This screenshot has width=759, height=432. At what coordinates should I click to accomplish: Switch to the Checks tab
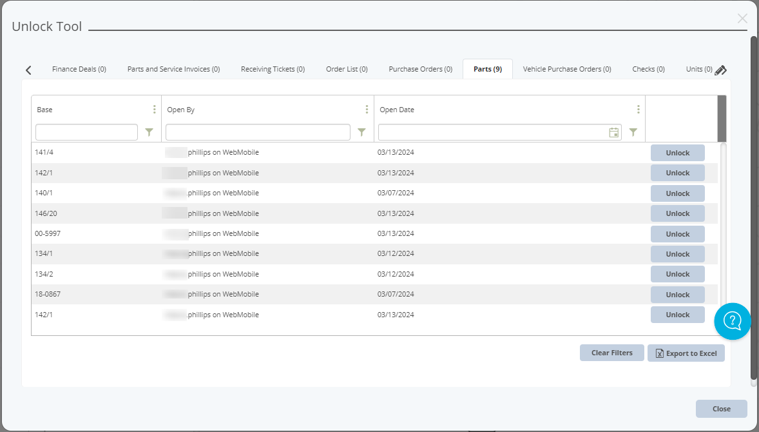pyautogui.click(x=648, y=69)
